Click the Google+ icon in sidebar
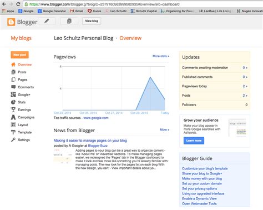Image resolution: width=263 pixels, height=210 pixels. 13,94
